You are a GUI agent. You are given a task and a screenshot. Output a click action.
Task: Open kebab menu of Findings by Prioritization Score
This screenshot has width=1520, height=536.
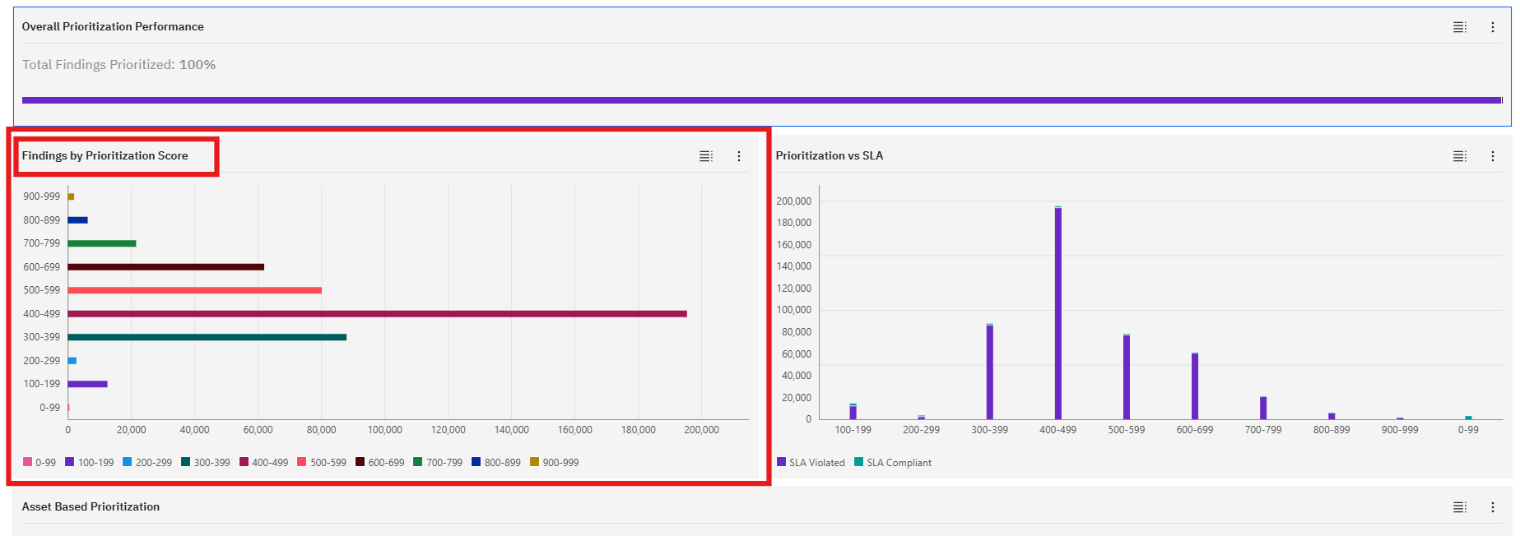tap(739, 156)
